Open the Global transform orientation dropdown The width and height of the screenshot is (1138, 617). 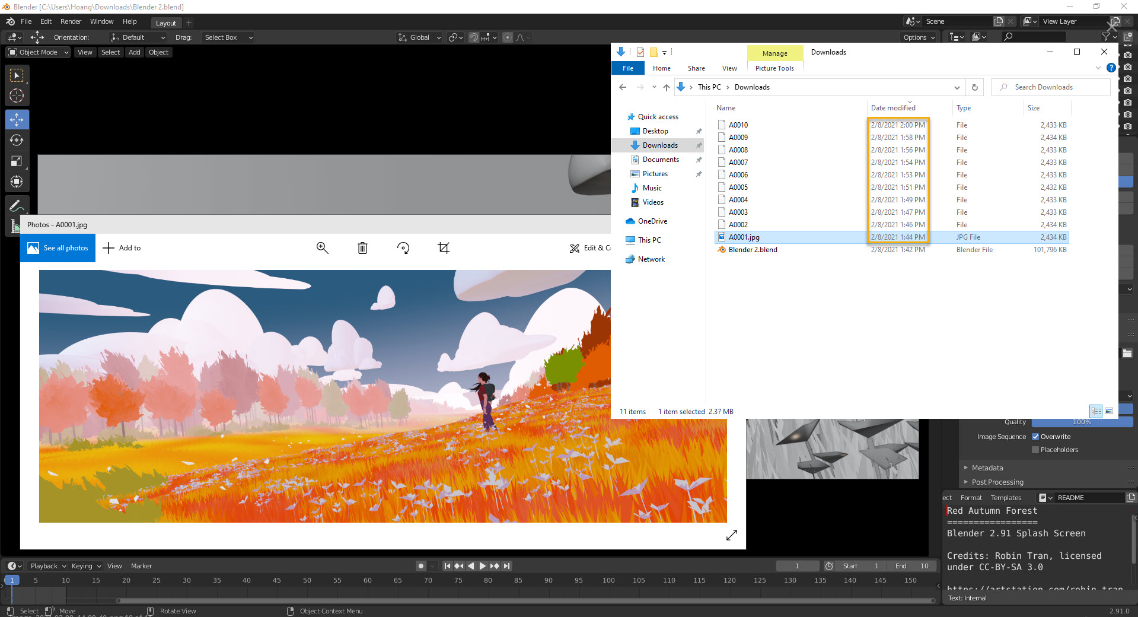419,37
